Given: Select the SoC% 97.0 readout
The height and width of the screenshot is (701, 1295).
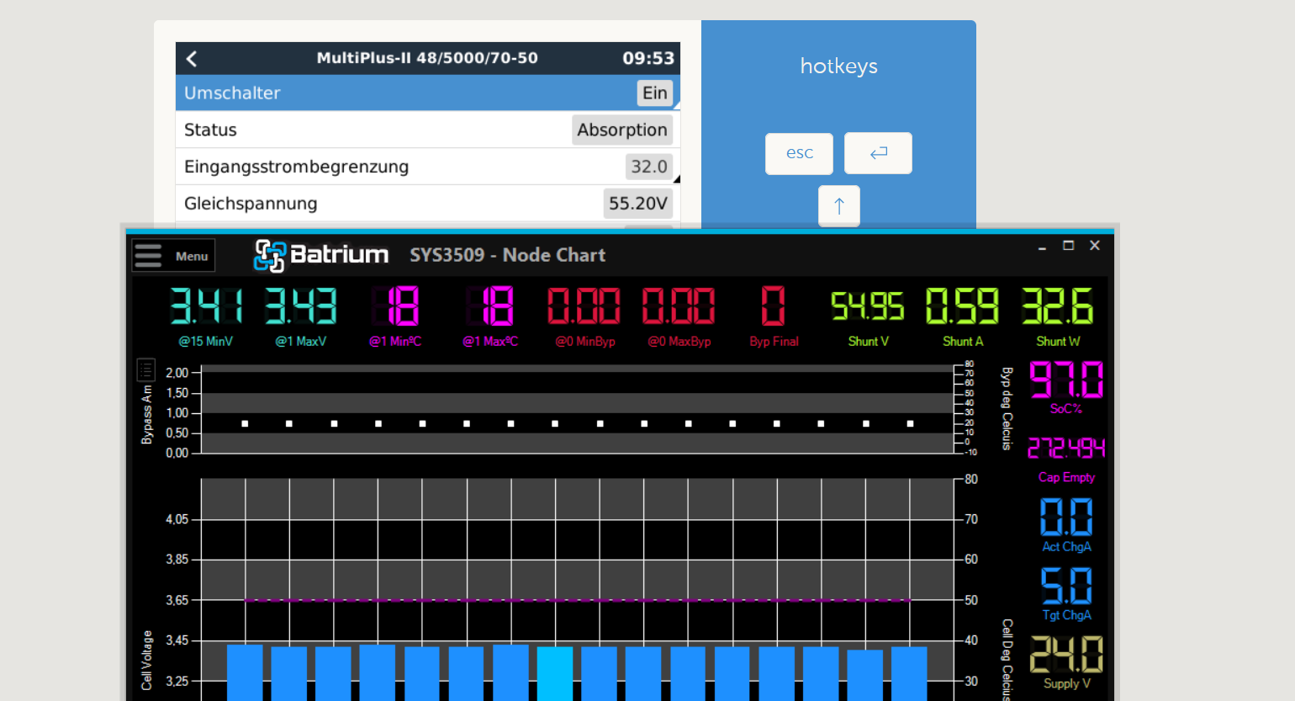Looking at the screenshot, I should click(1066, 387).
